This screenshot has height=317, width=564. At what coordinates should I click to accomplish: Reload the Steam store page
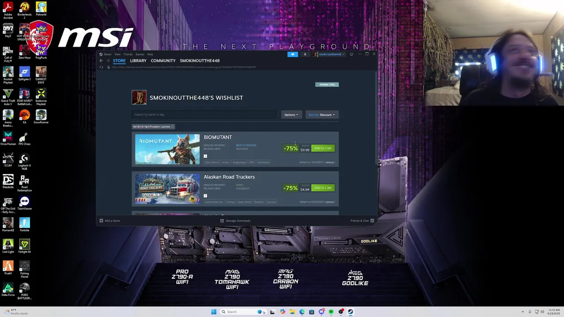pos(101,67)
